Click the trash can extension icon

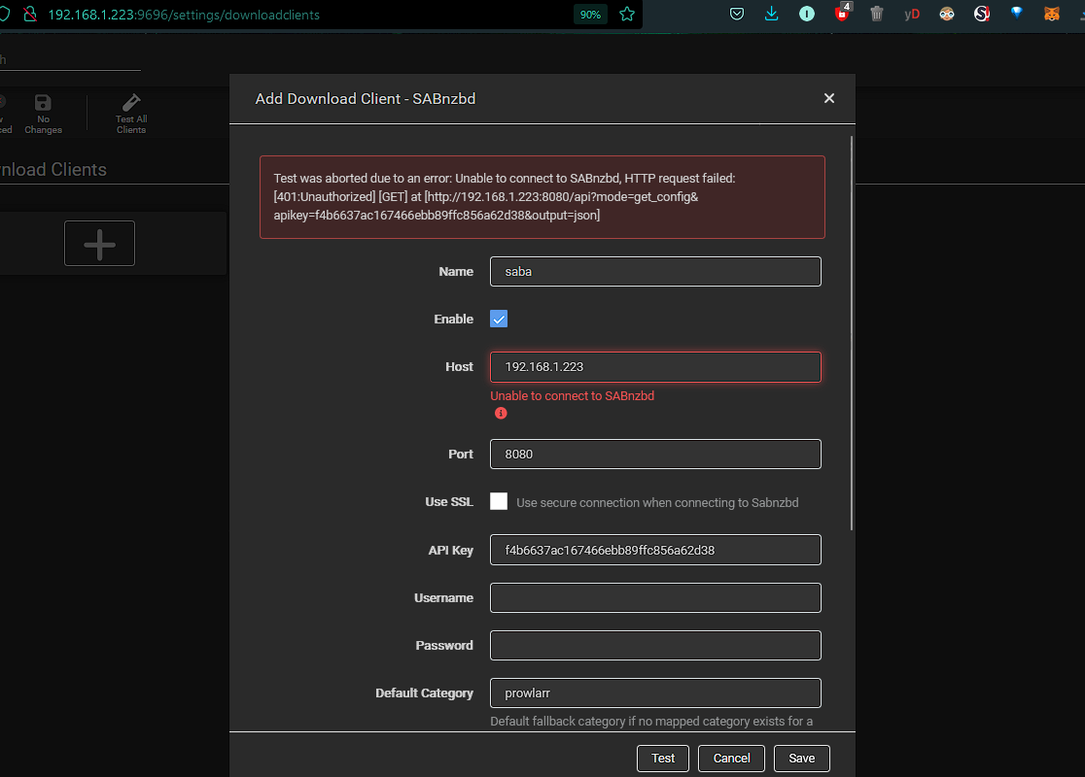pyautogui.click(x=877, y=14)
